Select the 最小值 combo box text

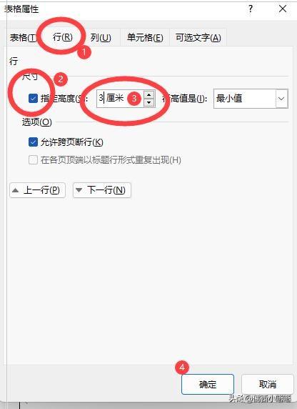pos(229,99)
